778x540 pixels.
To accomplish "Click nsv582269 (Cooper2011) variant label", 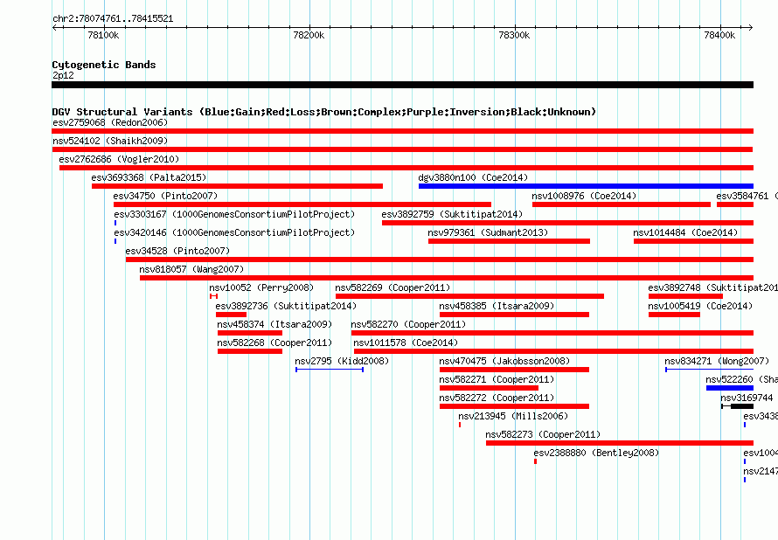I will [392, 287].
